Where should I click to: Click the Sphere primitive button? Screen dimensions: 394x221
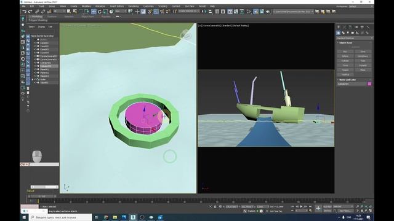point(345,56)
